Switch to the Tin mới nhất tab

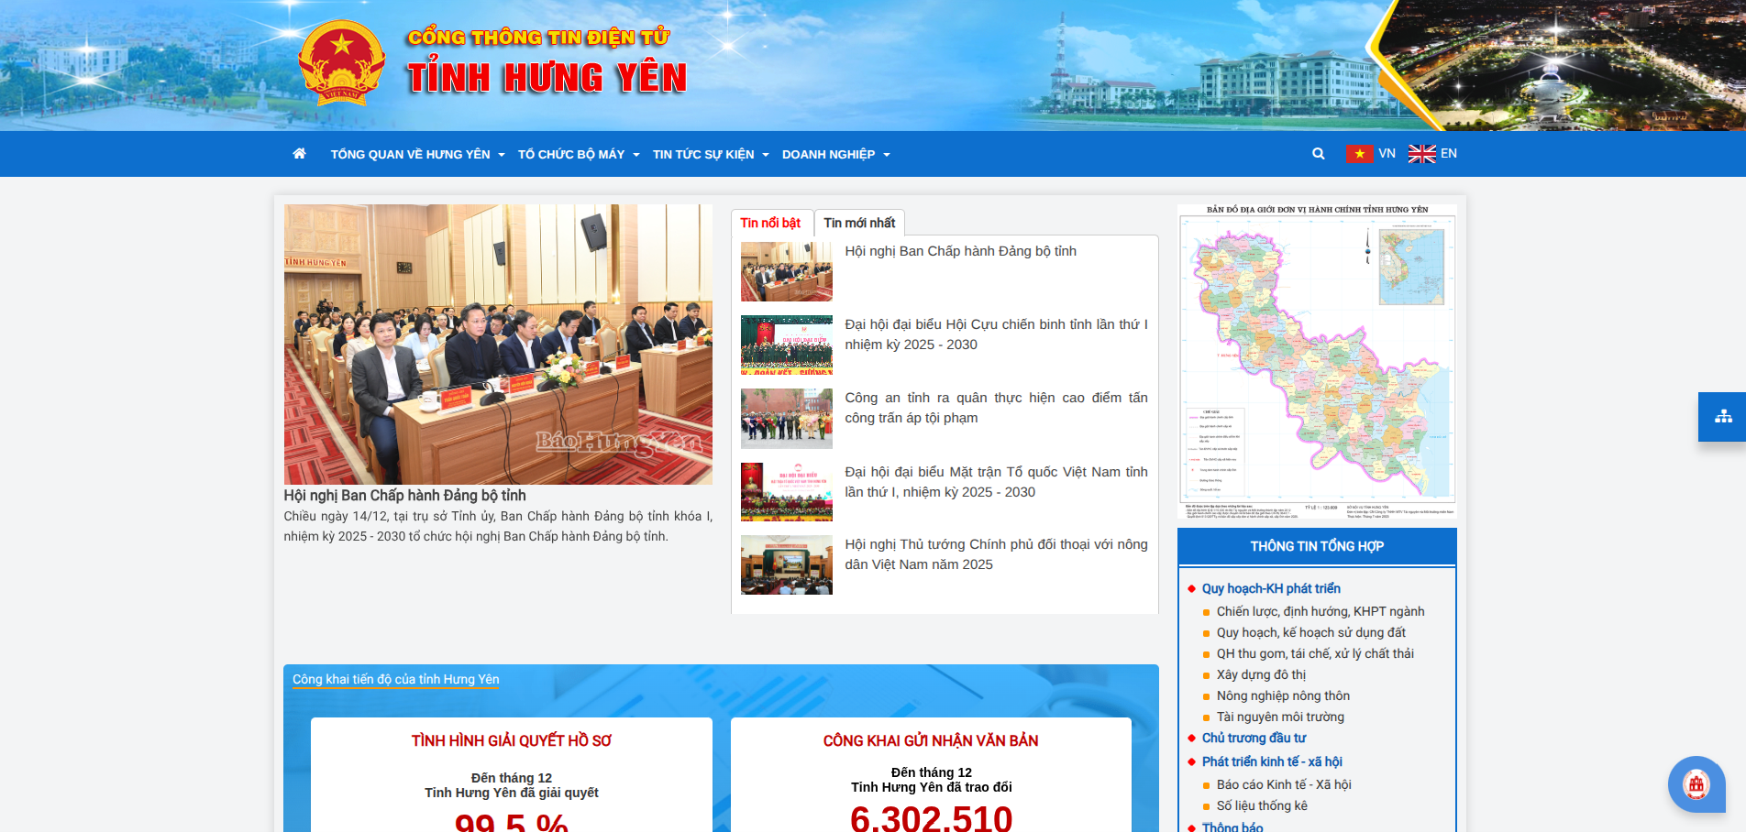click(859, 223)
